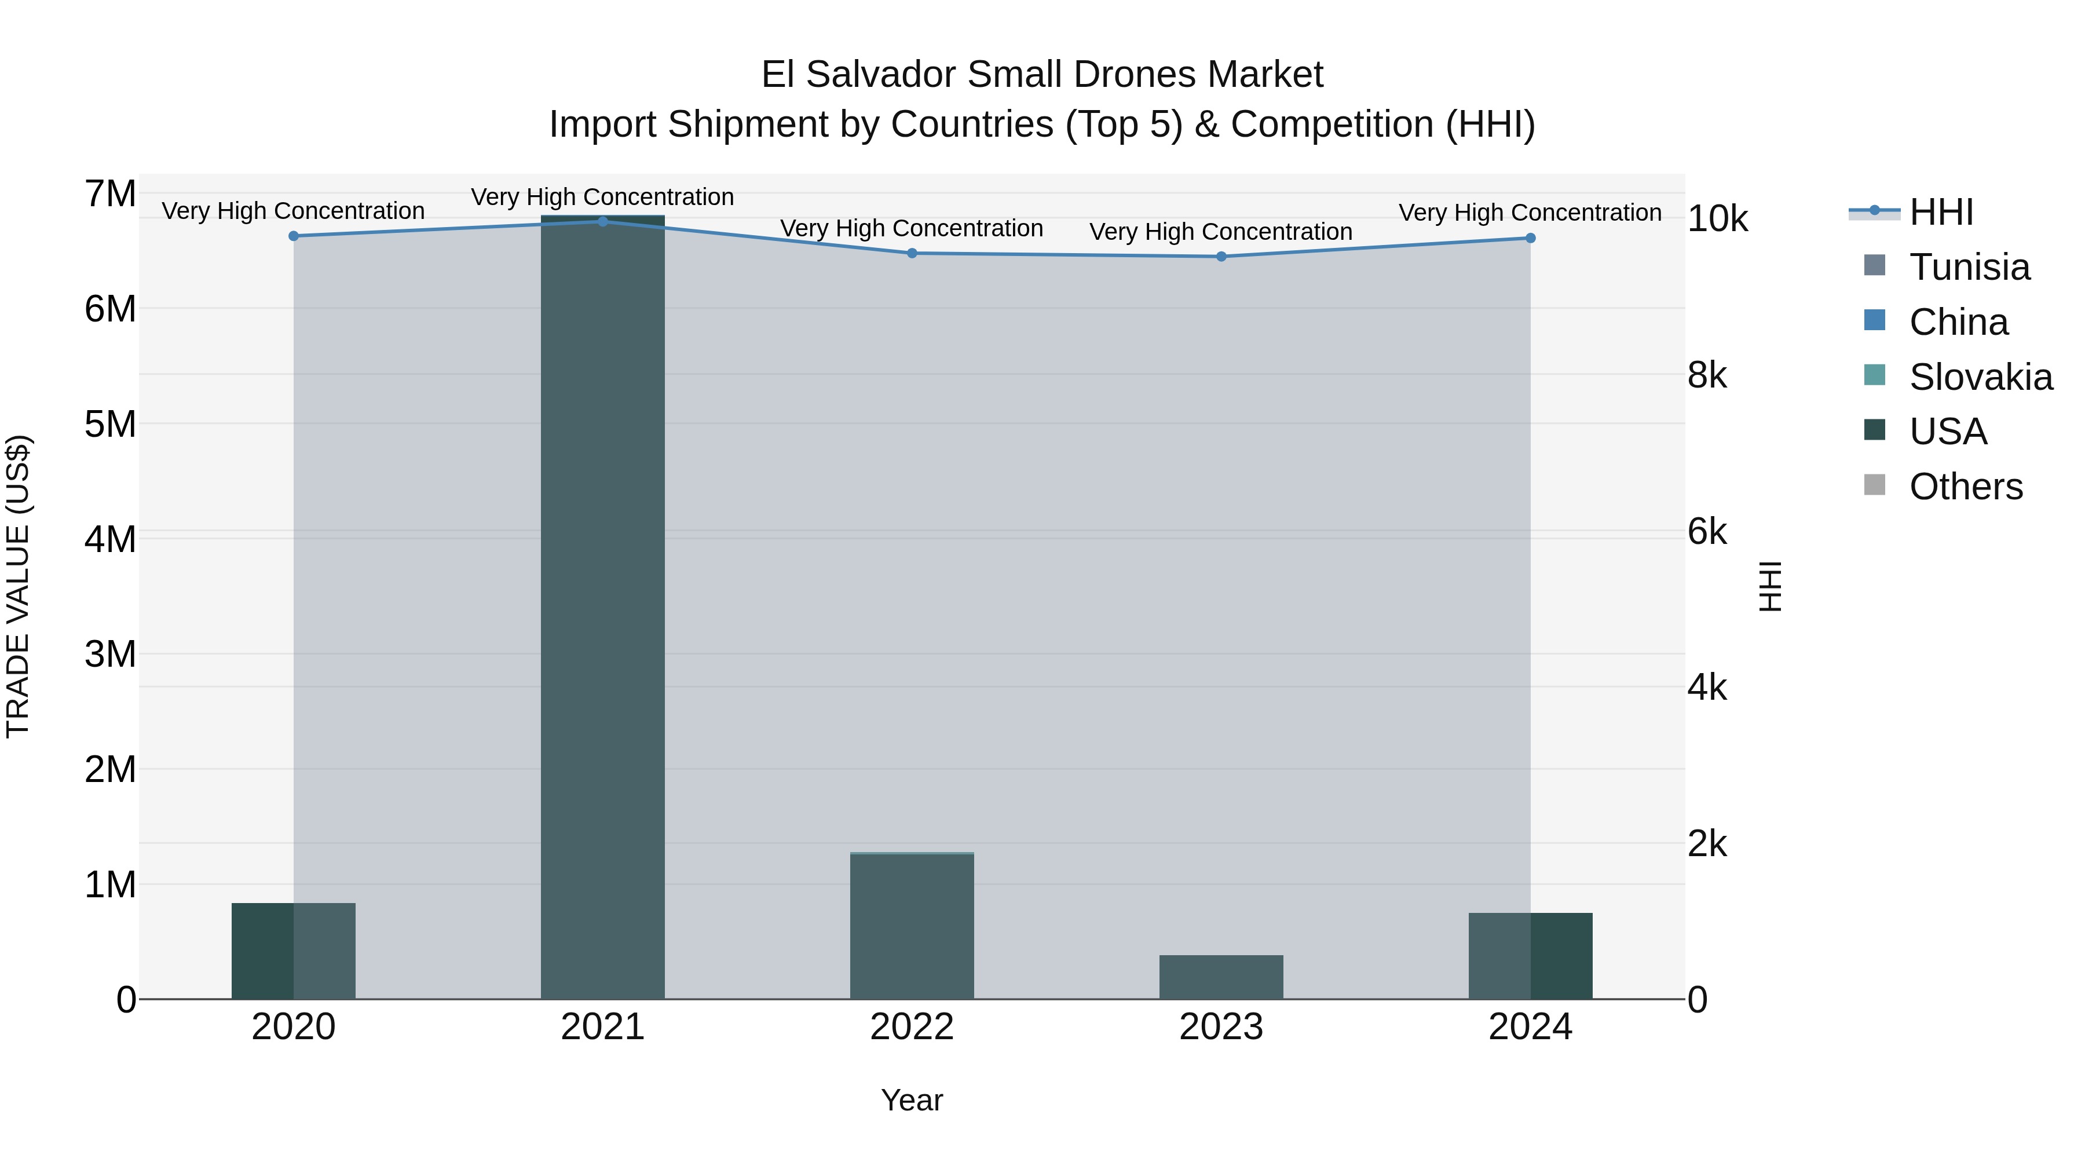The width and height of the screenshot is (2085, 1173).
Task: Click the 2023 Very High Concentration label
Action: pyautogui.click(x=1221, y=232)
